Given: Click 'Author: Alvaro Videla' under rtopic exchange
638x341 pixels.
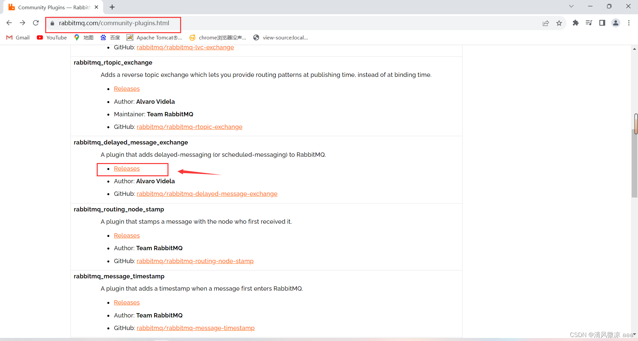Looking at the screenshot, I should 144,102.
